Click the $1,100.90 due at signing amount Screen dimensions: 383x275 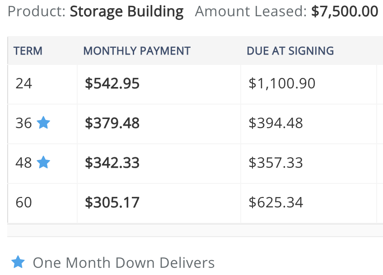(x=282, y=83)
